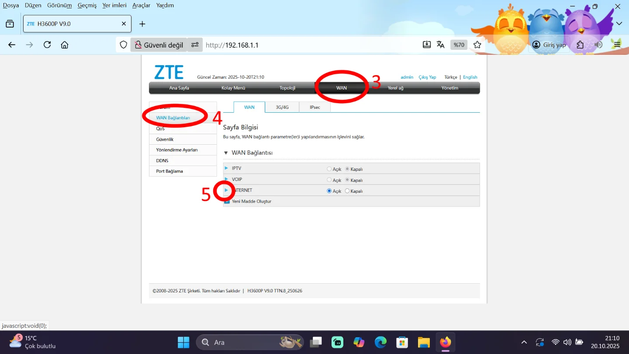The width and height of the screenshot is (629, 354).
Task: Open the Kolay Menü section
Action: tap(233, 88)
